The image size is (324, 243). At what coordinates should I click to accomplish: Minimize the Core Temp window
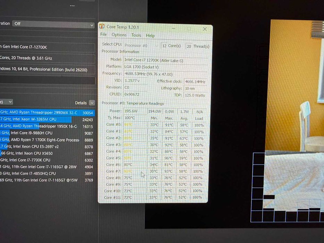[x=174, y=28]
